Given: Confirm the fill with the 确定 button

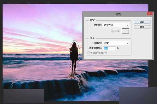Looking at the screenshot, I should click(x=142, y=22).
